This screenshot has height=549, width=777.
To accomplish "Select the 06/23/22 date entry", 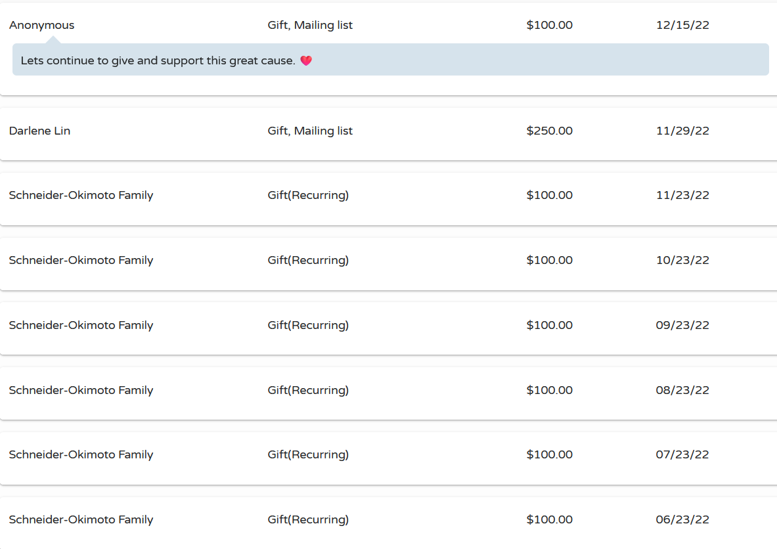I will tap(682, 519).
